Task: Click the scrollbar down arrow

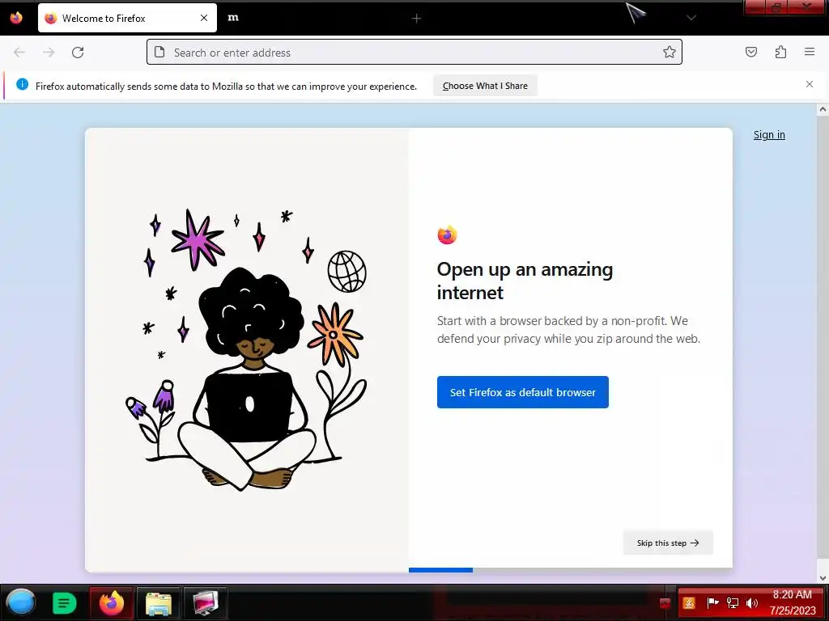Action: click(x=823, y=577)
